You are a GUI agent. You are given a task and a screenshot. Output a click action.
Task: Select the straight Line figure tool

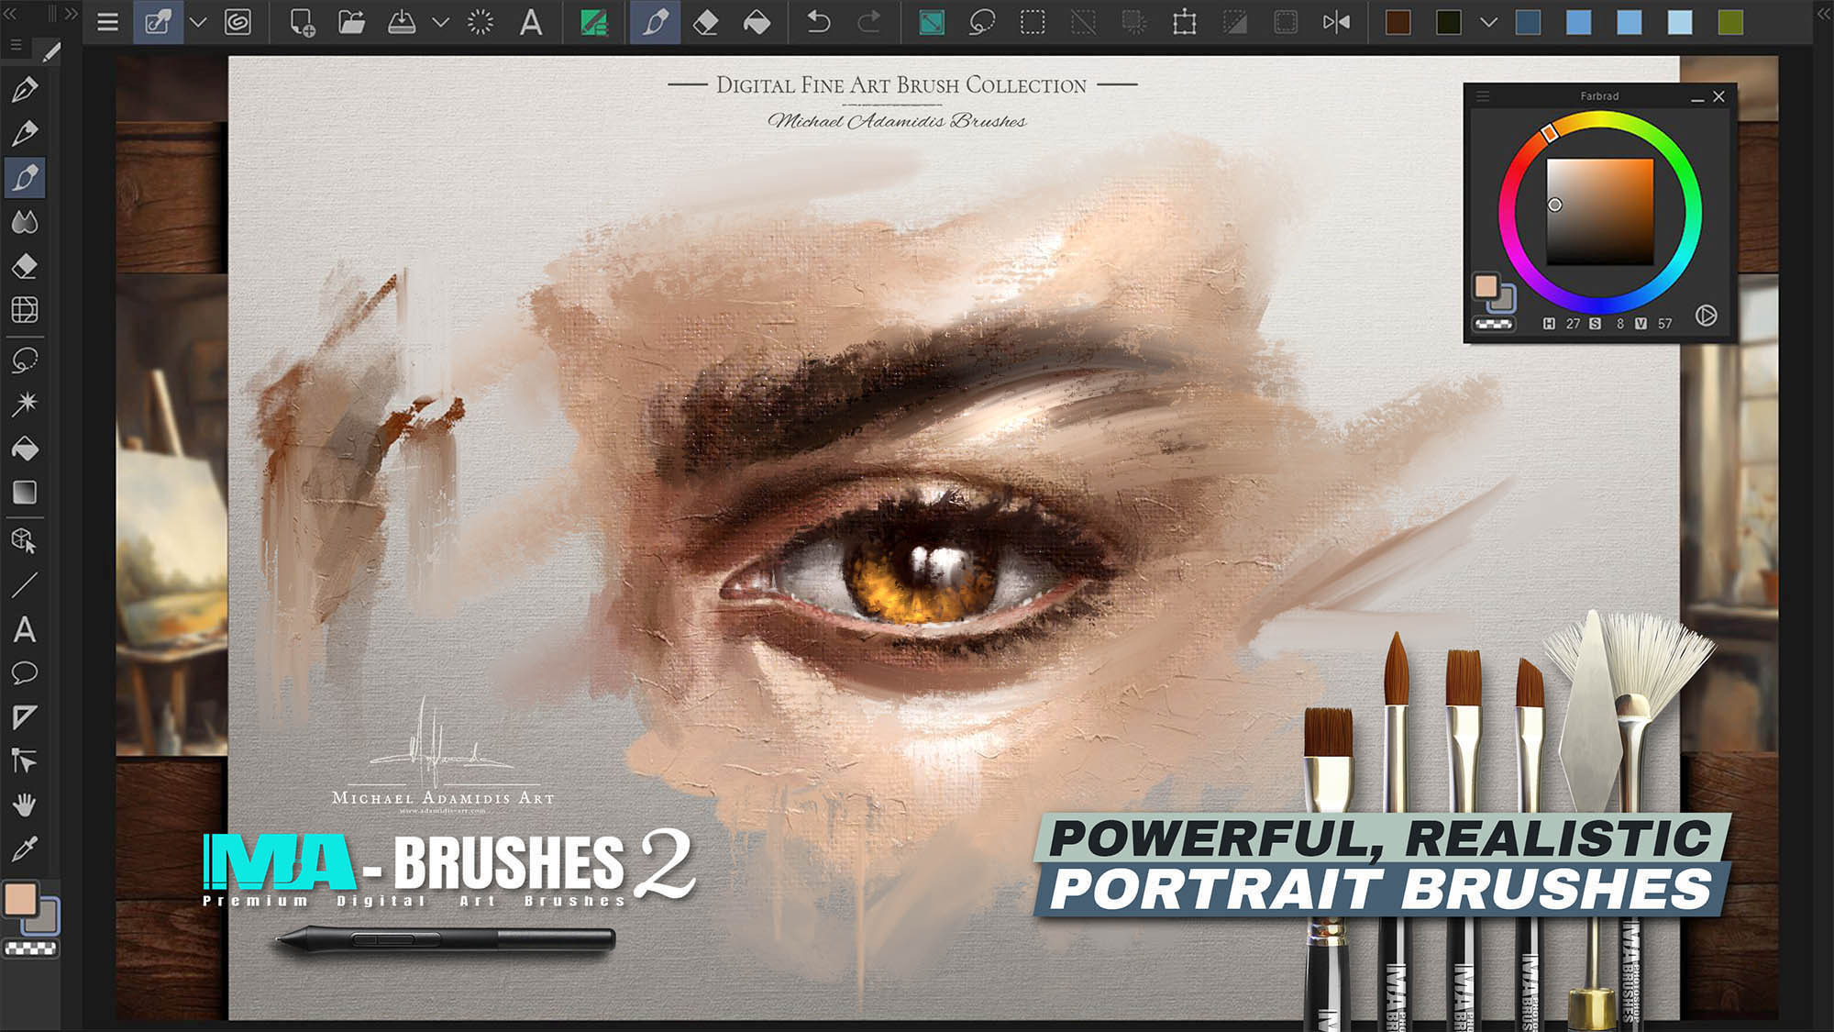pos(25,585)
